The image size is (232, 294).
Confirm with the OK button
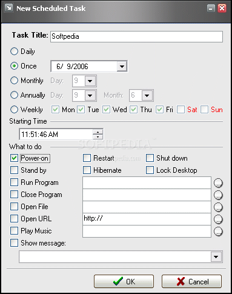124,281
